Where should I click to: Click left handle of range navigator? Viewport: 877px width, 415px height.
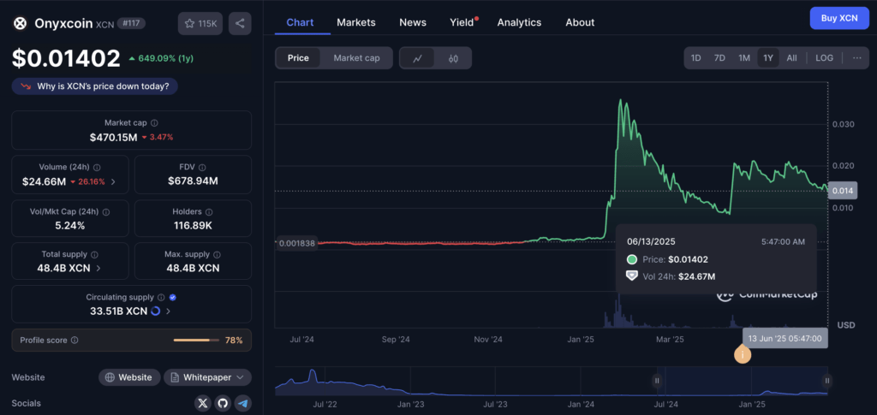pyautogui.click(x=657, y=381)
